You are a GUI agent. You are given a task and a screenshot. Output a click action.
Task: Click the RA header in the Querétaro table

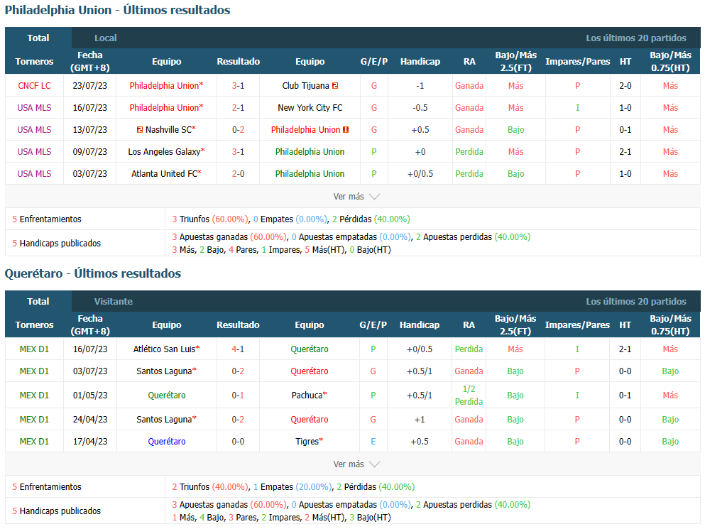click(x=469, y=325)
